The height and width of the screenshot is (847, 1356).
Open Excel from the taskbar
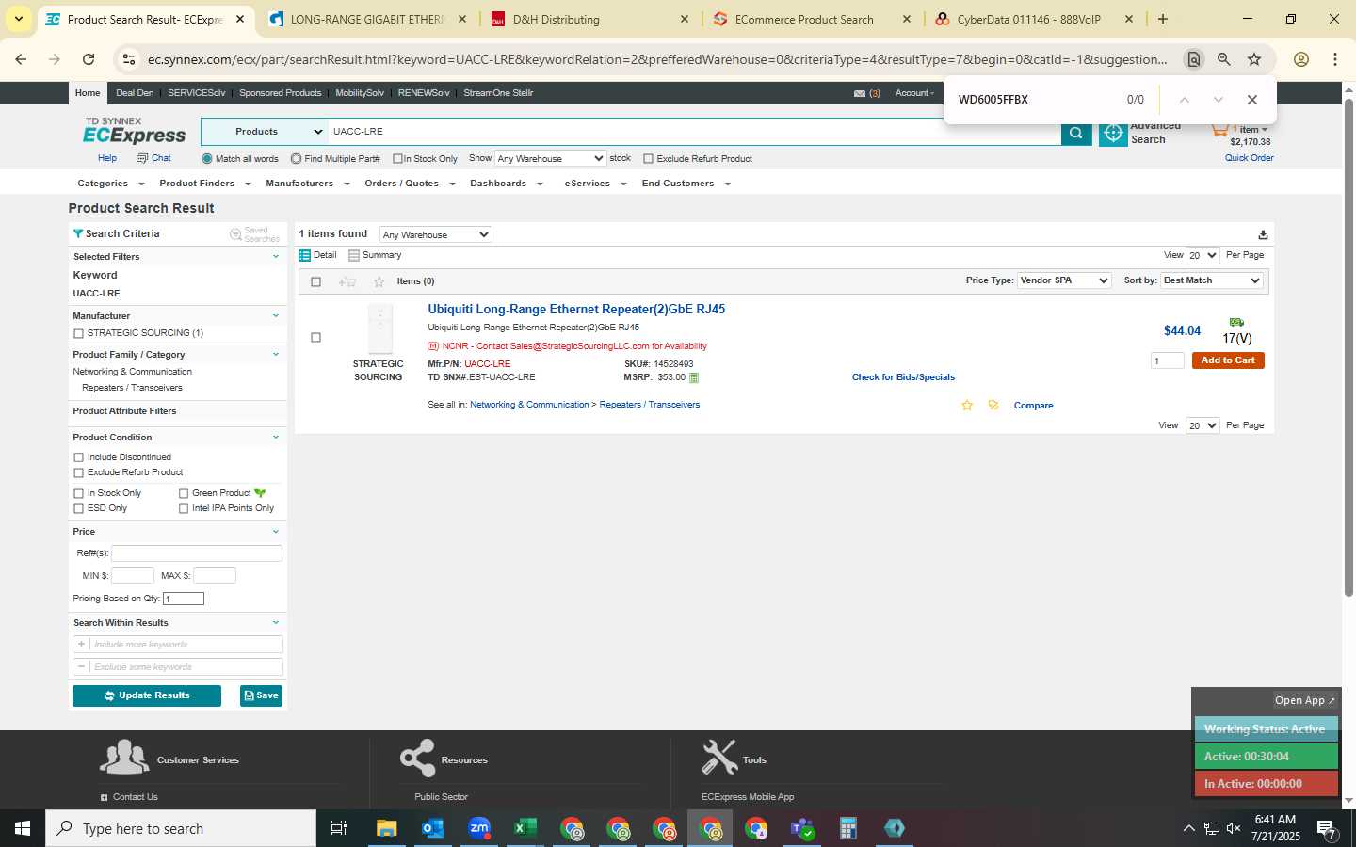point(525,828)
